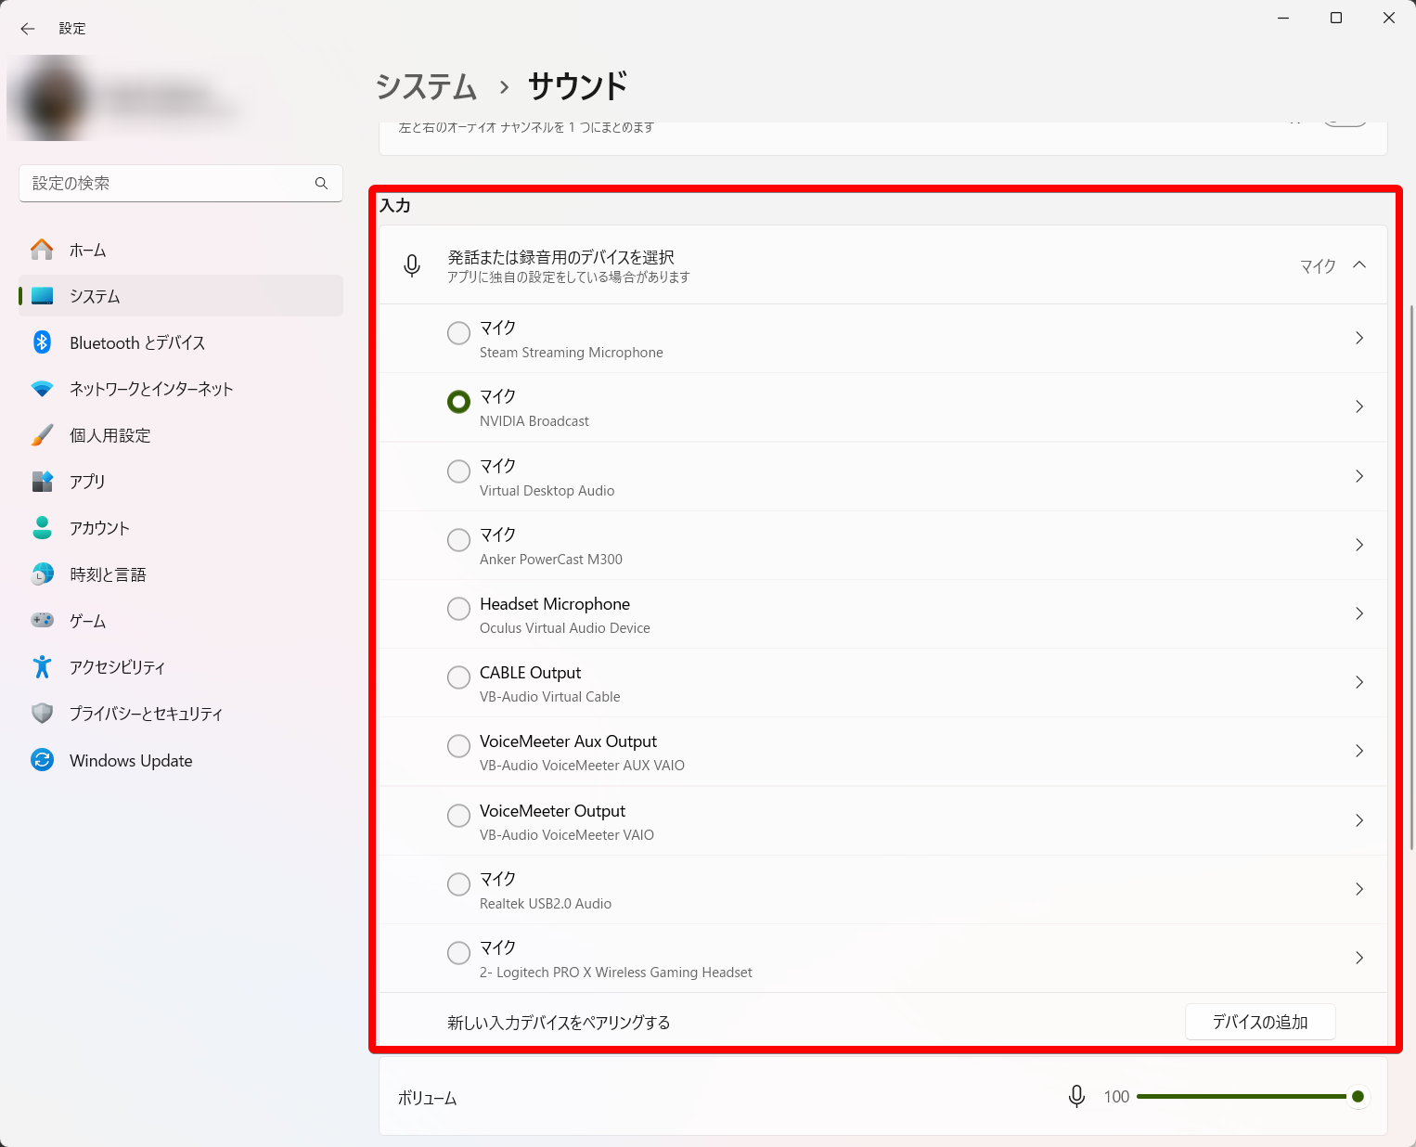Select Oculus Headset Microphone radio button
The image size is (1416, 1147).
point(458,609)
